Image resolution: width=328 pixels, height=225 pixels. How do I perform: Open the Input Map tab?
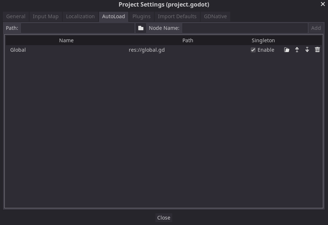pyautogui.click(x=46, y=16)
